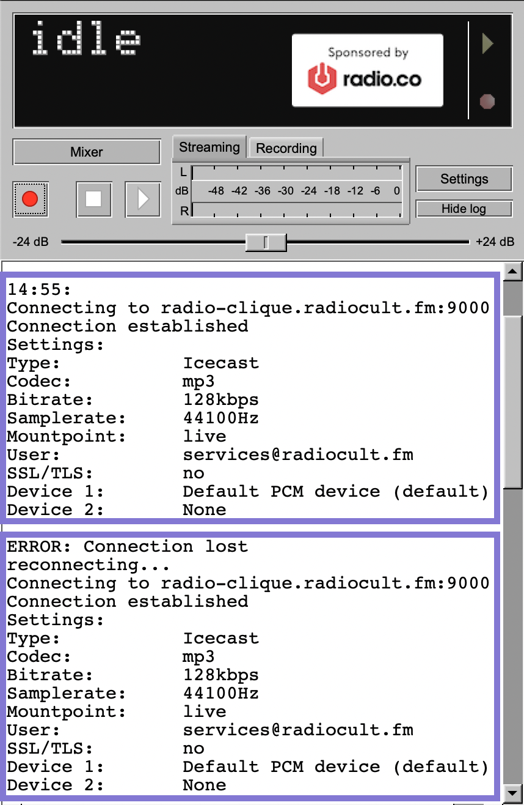Click the L channel VU meter bar
The width and height of the screenshot is (524, 805).
tap(297, 172)
